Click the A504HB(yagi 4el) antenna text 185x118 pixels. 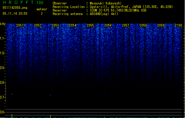point(104,14)
